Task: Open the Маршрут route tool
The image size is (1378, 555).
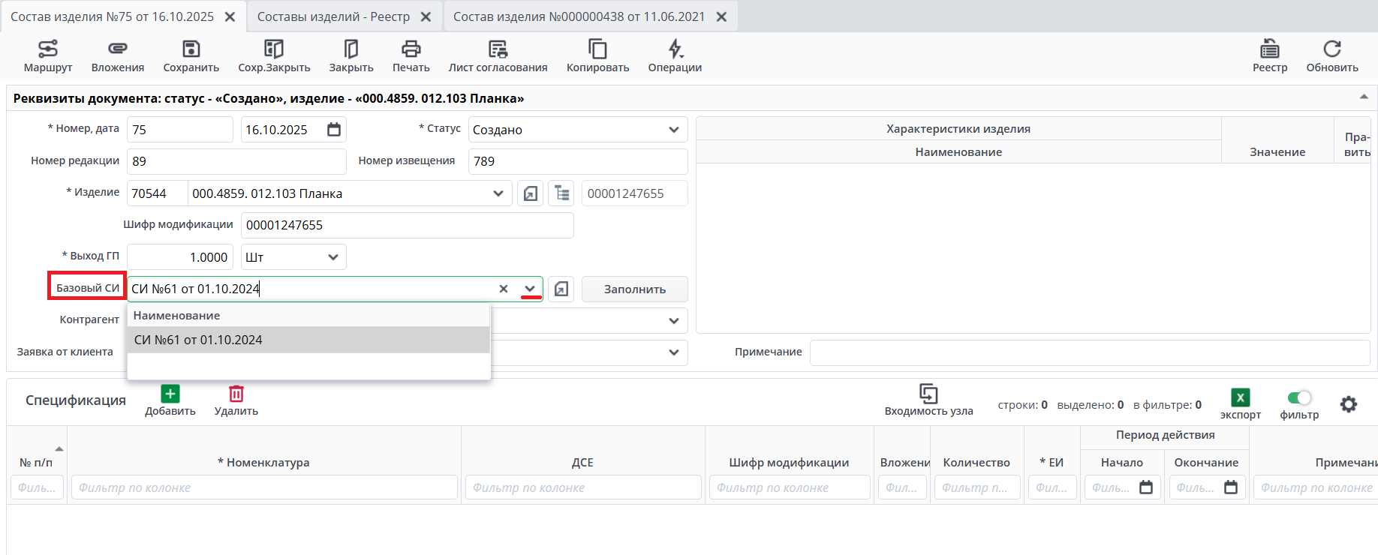Action: click(48, 56)
